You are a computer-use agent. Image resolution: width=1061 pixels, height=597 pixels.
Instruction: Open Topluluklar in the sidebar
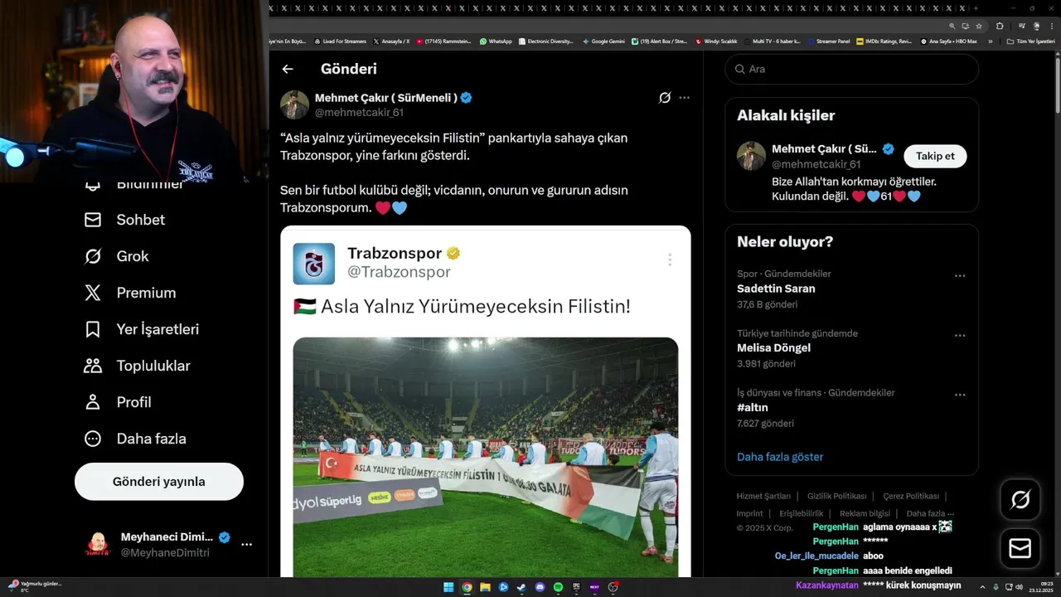click(x=138, y=366)
